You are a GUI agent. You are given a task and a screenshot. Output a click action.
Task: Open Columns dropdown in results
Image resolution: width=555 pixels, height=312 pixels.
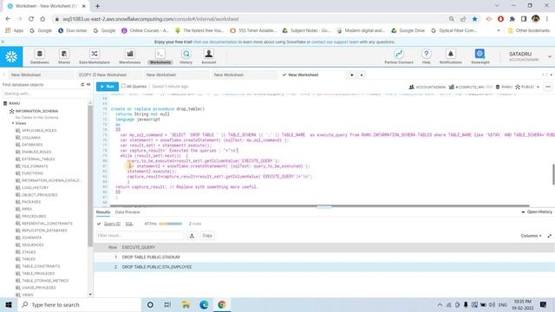[531, 236]
